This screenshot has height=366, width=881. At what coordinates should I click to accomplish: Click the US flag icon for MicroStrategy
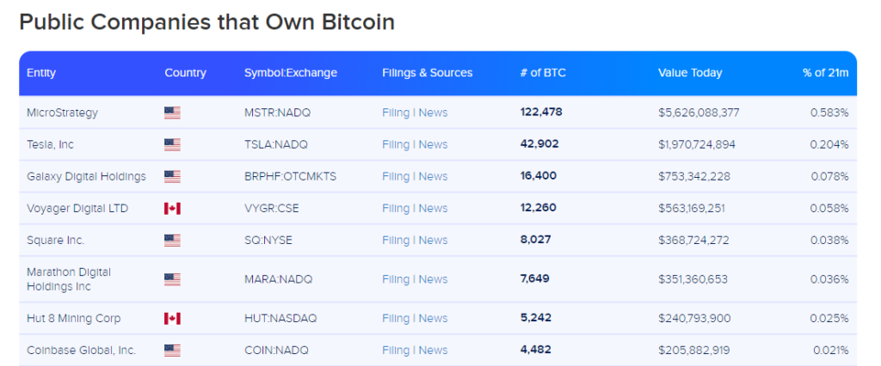[x=172, y=113]
